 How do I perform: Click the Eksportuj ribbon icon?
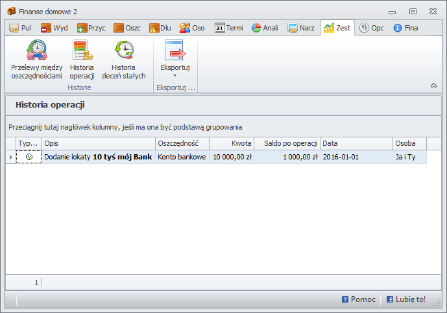175,52
